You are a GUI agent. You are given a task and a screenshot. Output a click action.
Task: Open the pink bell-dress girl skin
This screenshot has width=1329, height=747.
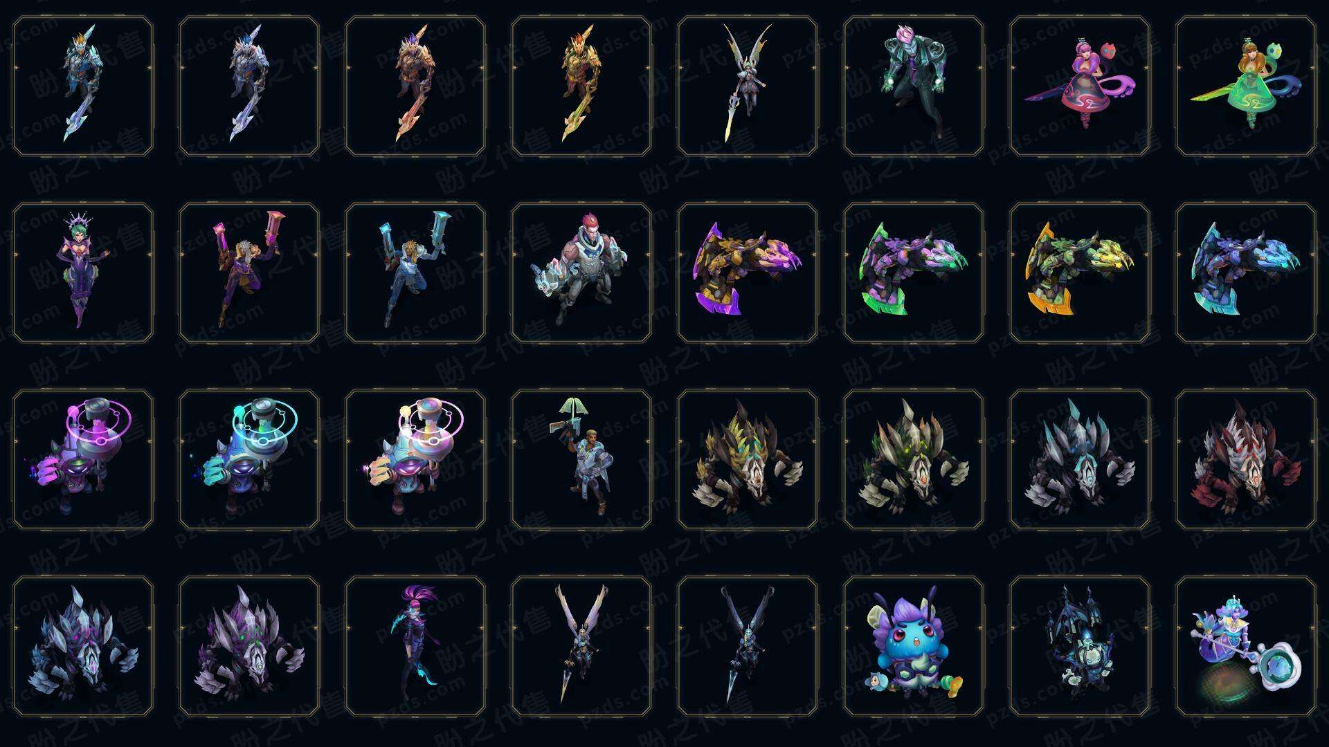(1080, 86)
